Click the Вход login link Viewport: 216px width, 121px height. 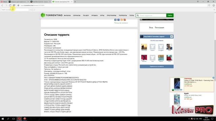tap(151, 28)
